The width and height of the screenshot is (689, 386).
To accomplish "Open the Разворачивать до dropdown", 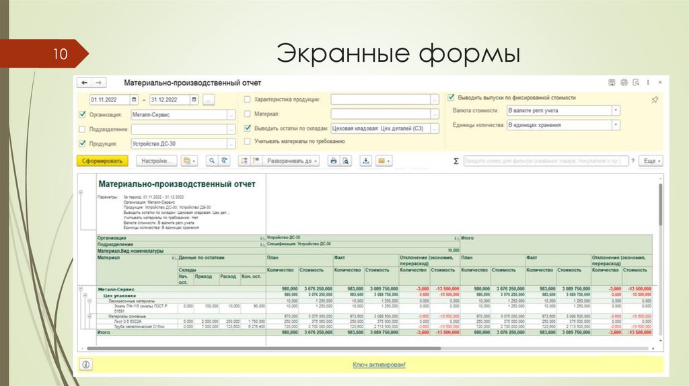I will click(291, 161).
